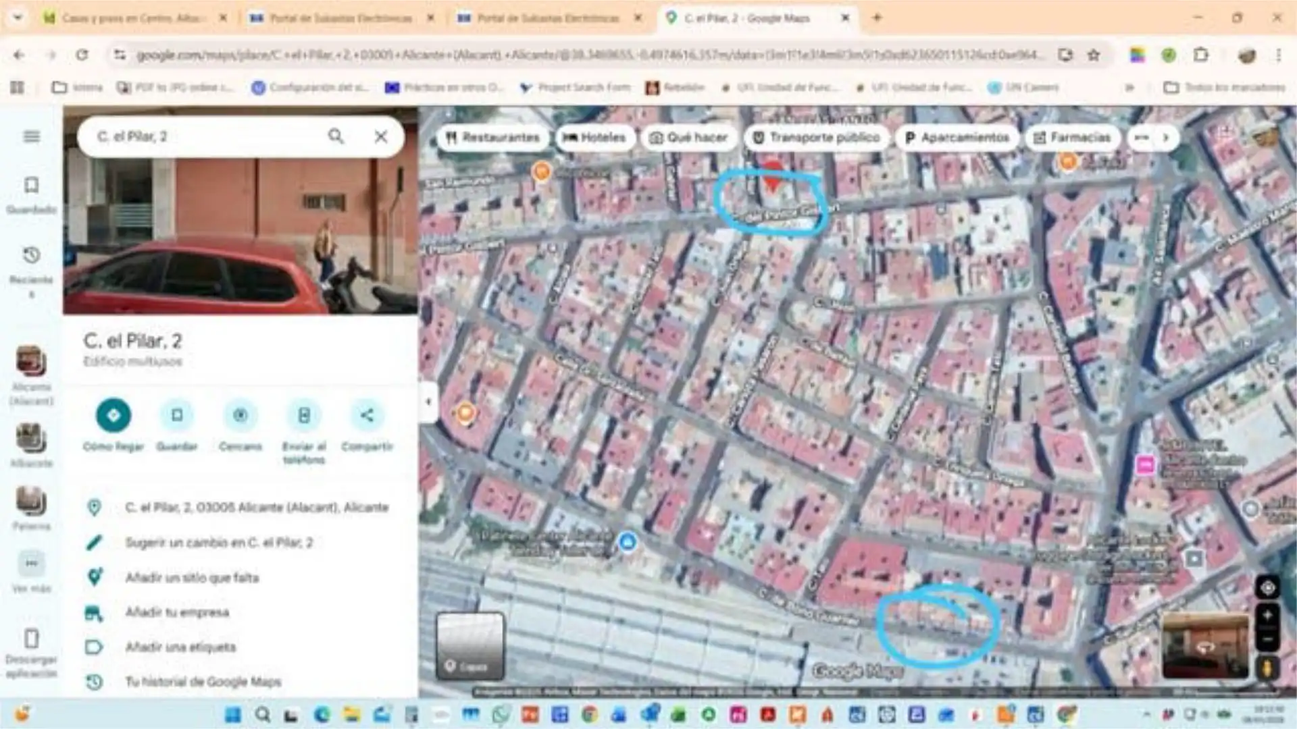The height and width of the screenshot is (729, 1297).
Task: Select the Cómo llegar directions icon
Action: [113, 416]
